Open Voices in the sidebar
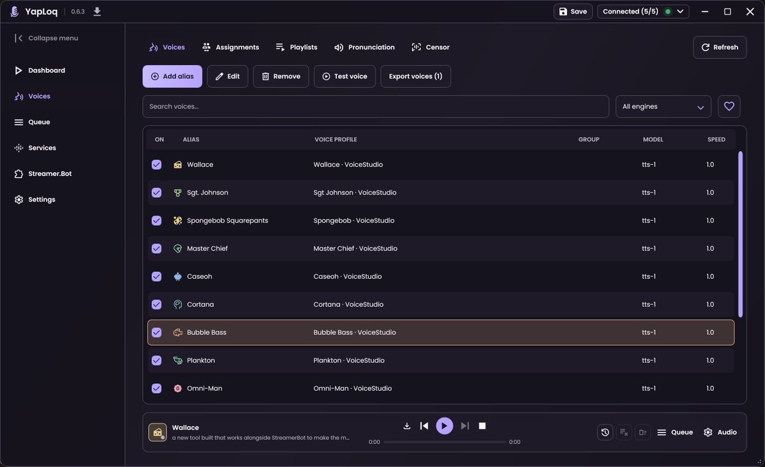 [x=33, y=96]
